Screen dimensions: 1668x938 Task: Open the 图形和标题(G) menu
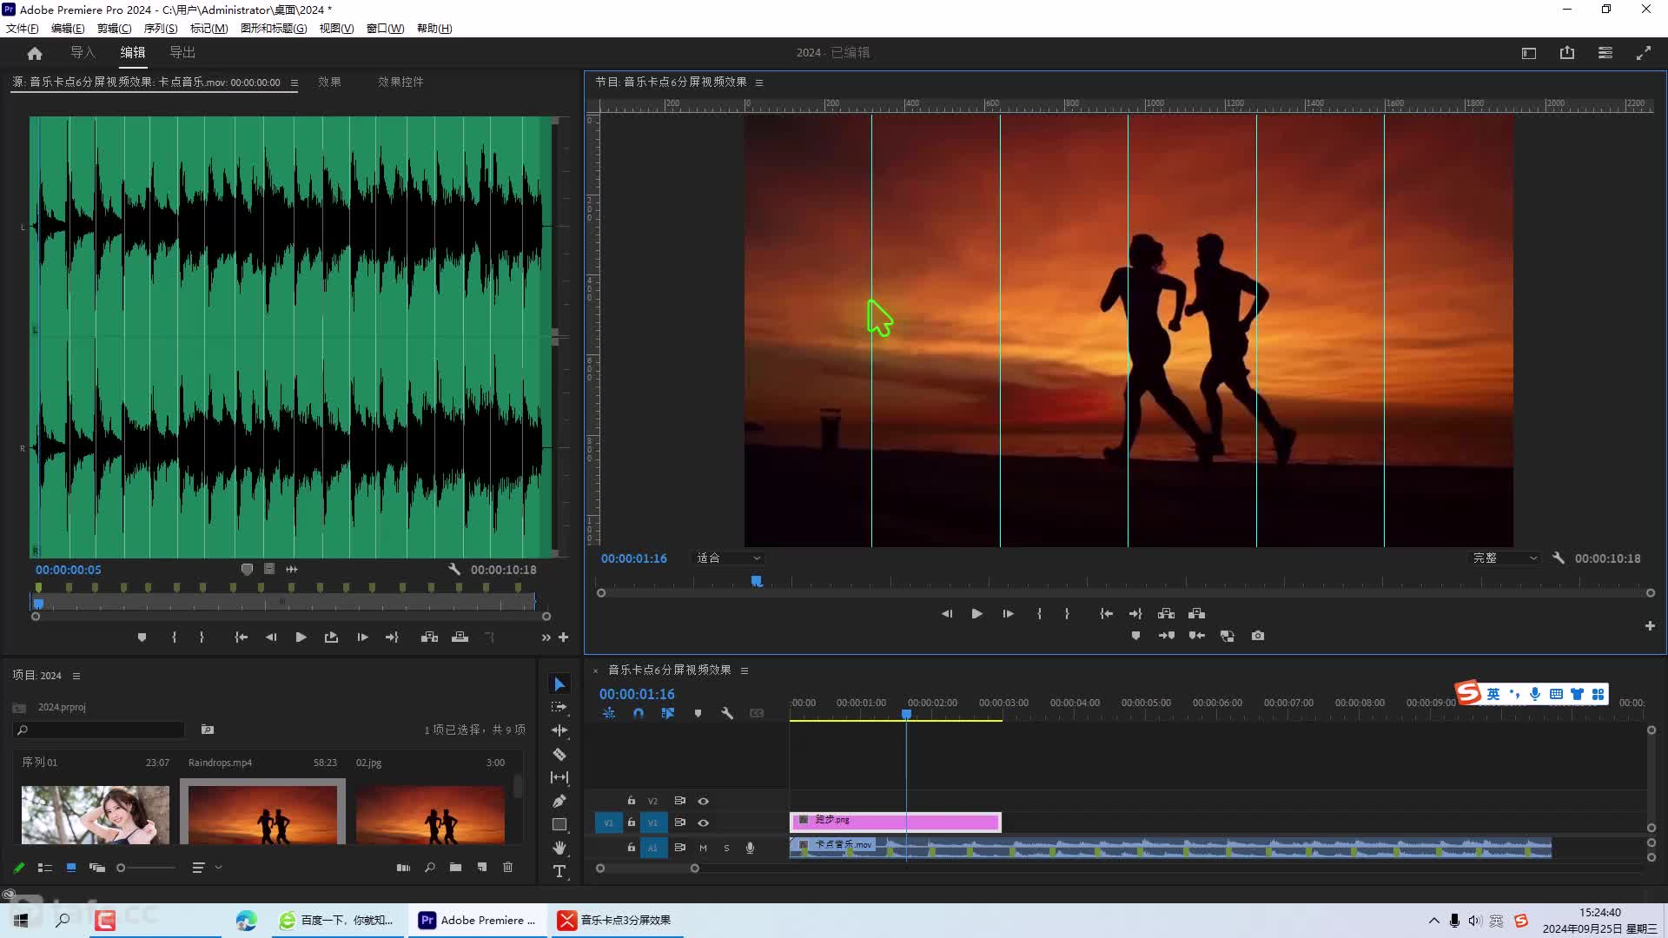[274, 28]
